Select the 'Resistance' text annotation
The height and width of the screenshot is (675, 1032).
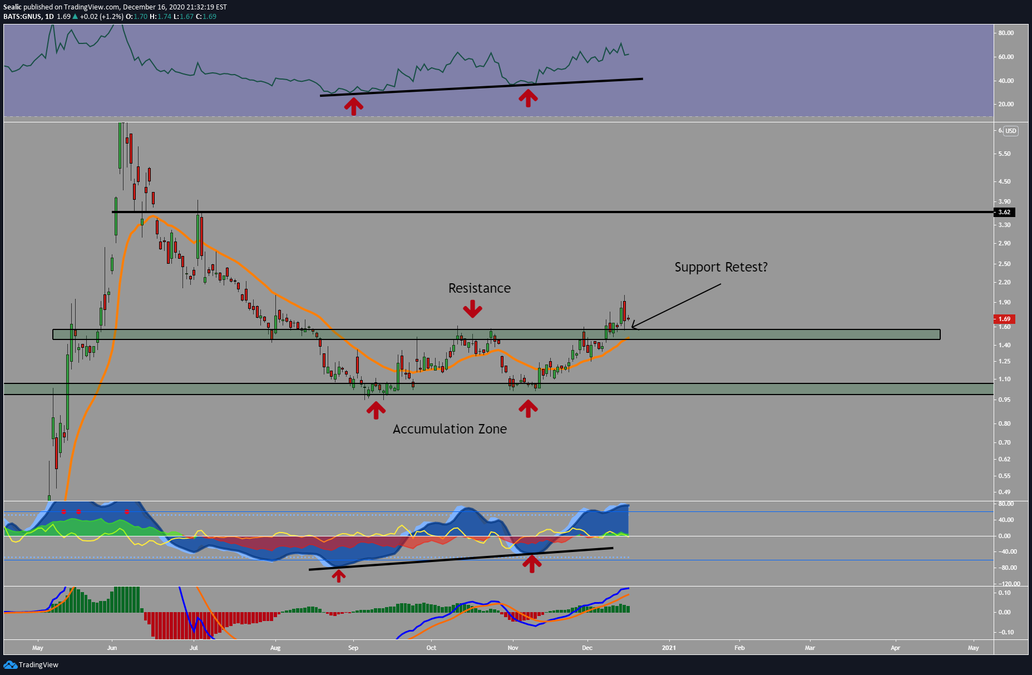pyautogui.click(x=480, y=288)
